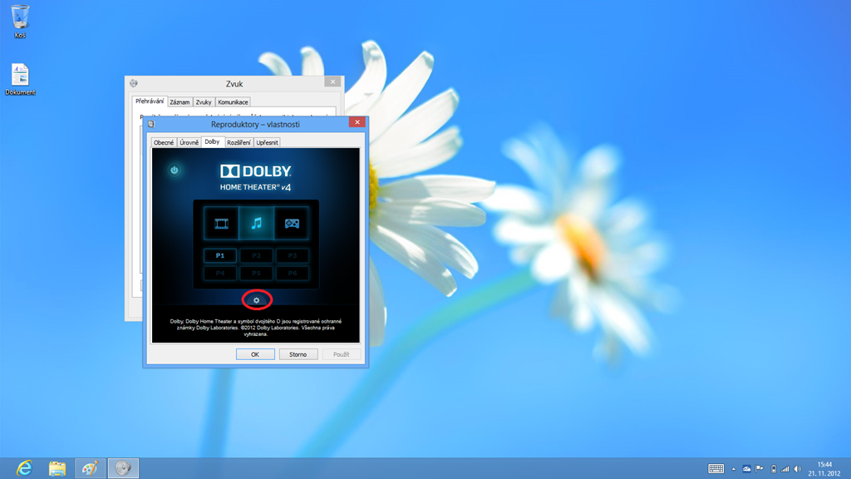The width and height of the screenshot is (851, 479).
Task: Launch Internet Explorer from taskbar
Action: (x=25, y=468)
